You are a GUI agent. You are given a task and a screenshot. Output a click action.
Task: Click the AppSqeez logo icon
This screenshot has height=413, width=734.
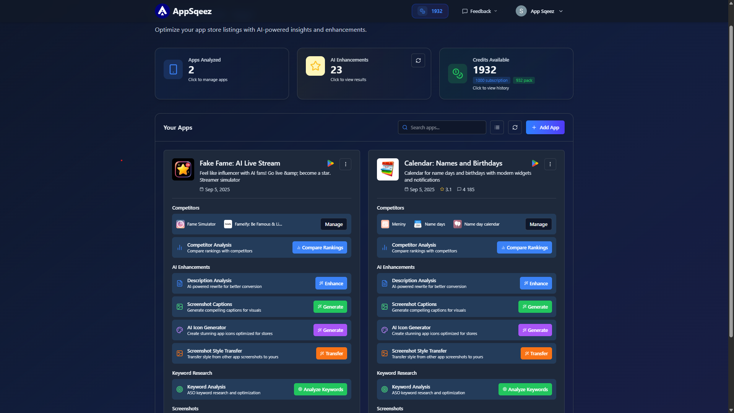pos(162,11)
